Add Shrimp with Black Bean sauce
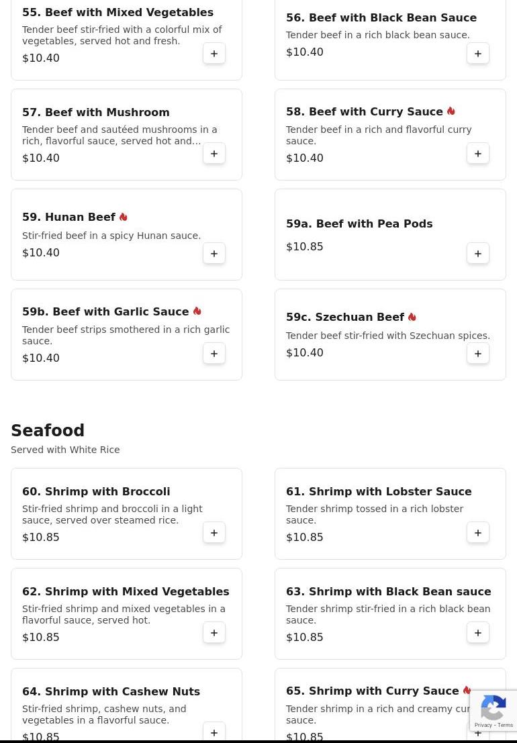517x743 pixels. pos(477,633)
